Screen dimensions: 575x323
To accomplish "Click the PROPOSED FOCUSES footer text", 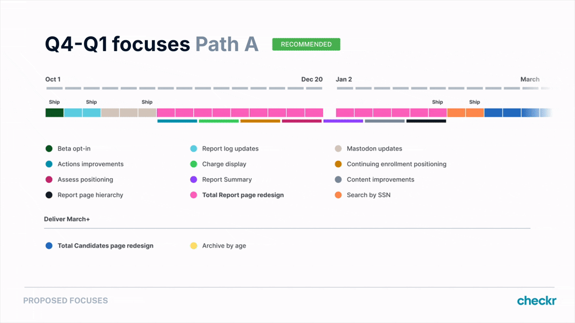I will pyautogui.click(x=65, y=301).
